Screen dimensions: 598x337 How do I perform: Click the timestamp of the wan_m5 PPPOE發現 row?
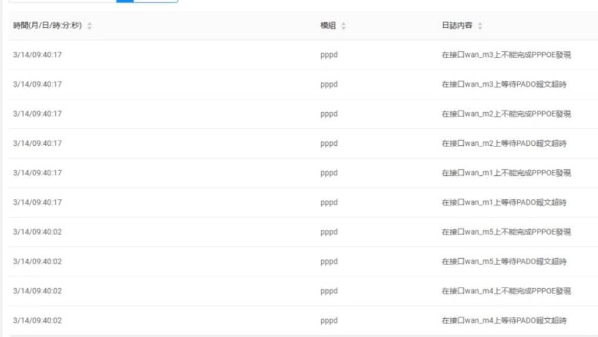37,232
